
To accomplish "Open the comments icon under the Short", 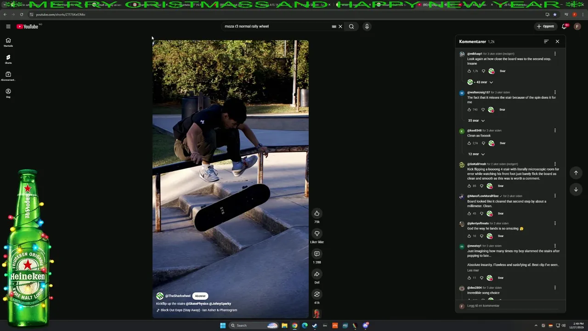I will 317,254.
